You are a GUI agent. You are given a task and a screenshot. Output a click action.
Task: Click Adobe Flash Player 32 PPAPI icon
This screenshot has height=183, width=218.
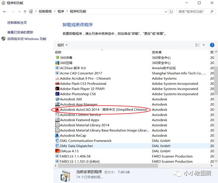point(57,89)
